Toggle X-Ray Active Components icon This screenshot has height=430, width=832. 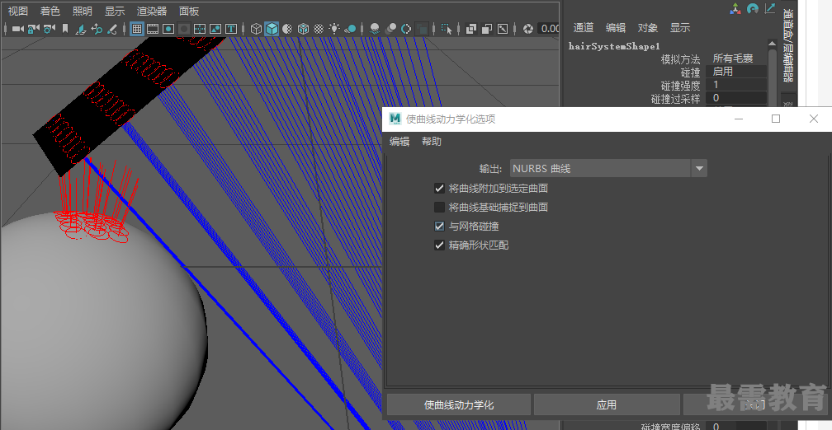[x=487, y=29]
